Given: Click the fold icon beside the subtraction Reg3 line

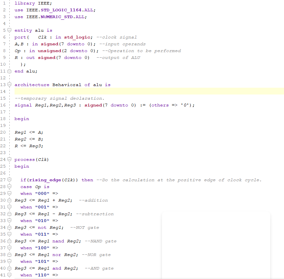Looking at the screenshot, I should (9, 214).
